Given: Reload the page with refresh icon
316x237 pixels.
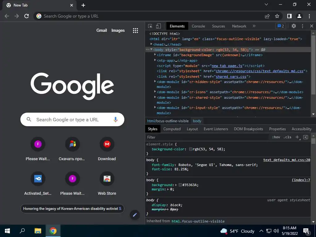Looking at the screenshot, I should (27, 16).
